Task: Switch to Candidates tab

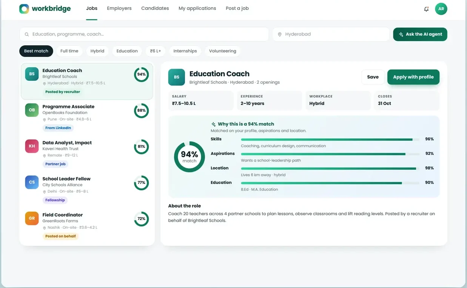Action: 155,8
